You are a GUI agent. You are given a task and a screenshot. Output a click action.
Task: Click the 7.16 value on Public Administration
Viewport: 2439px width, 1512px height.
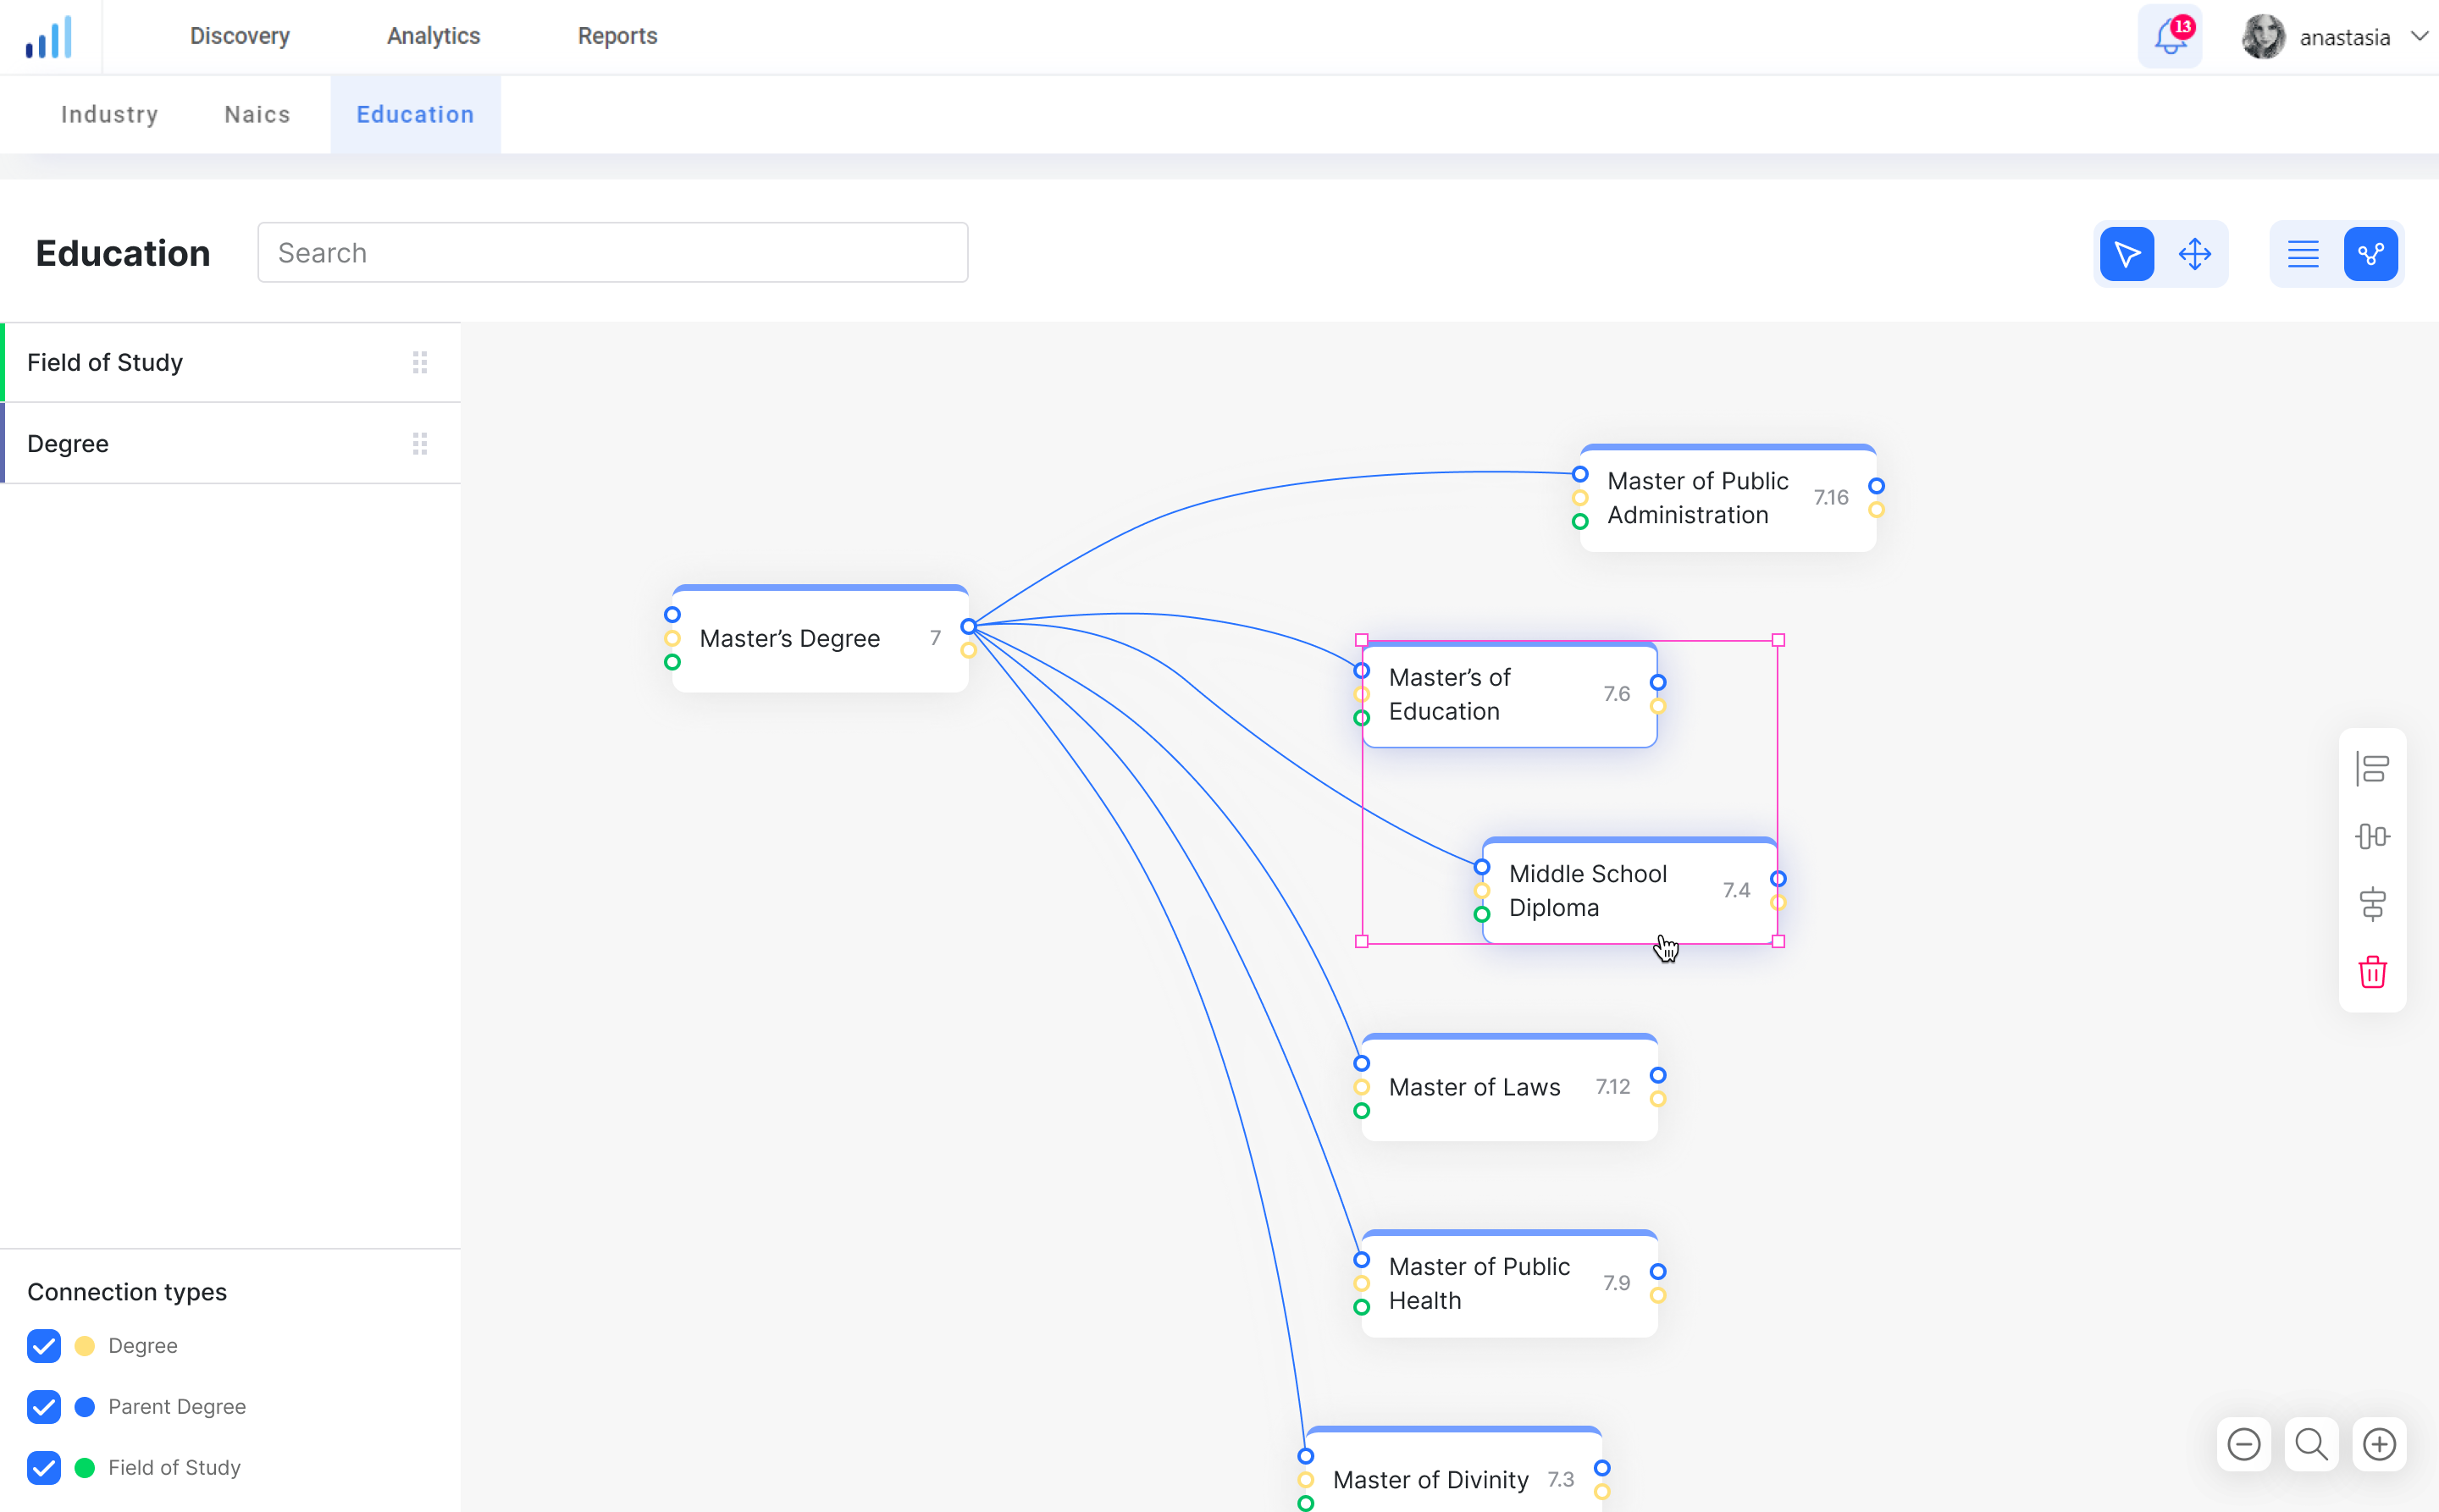coord(1831,497)
